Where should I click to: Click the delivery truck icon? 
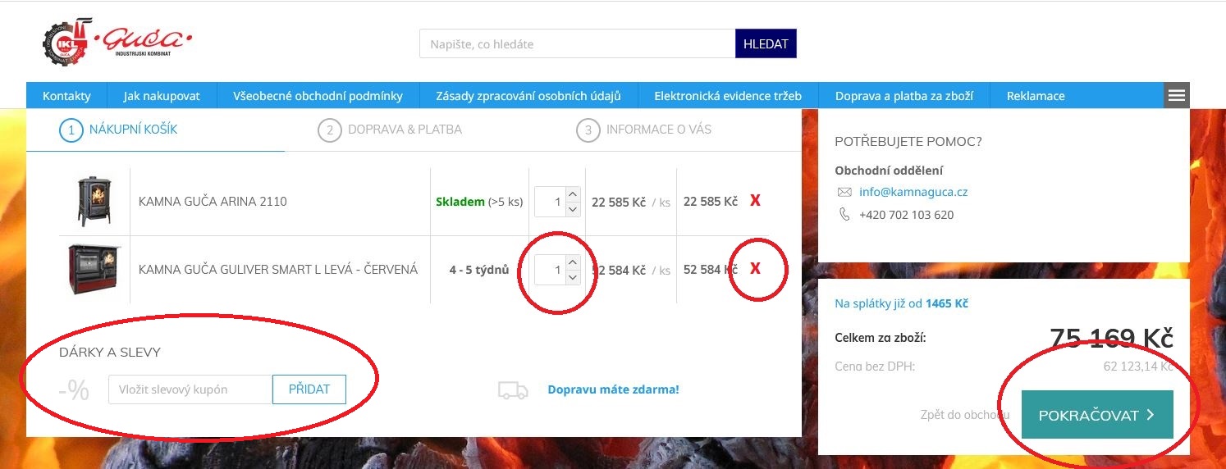513,389
